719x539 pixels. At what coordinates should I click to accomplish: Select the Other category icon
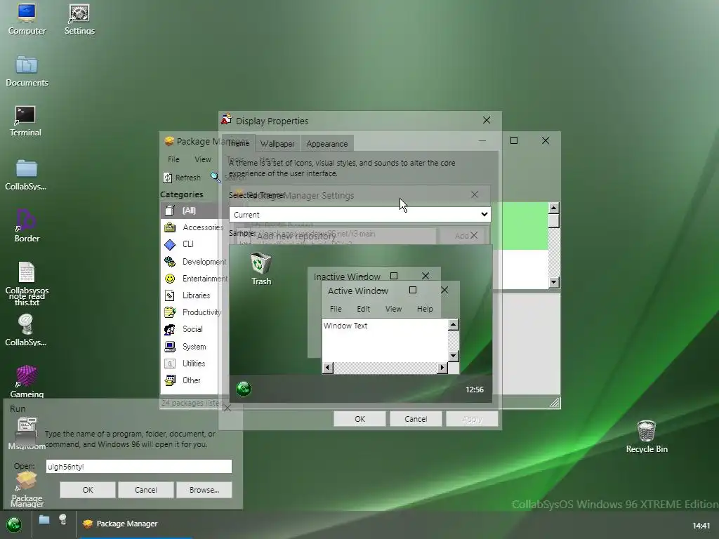pos(170,380)
